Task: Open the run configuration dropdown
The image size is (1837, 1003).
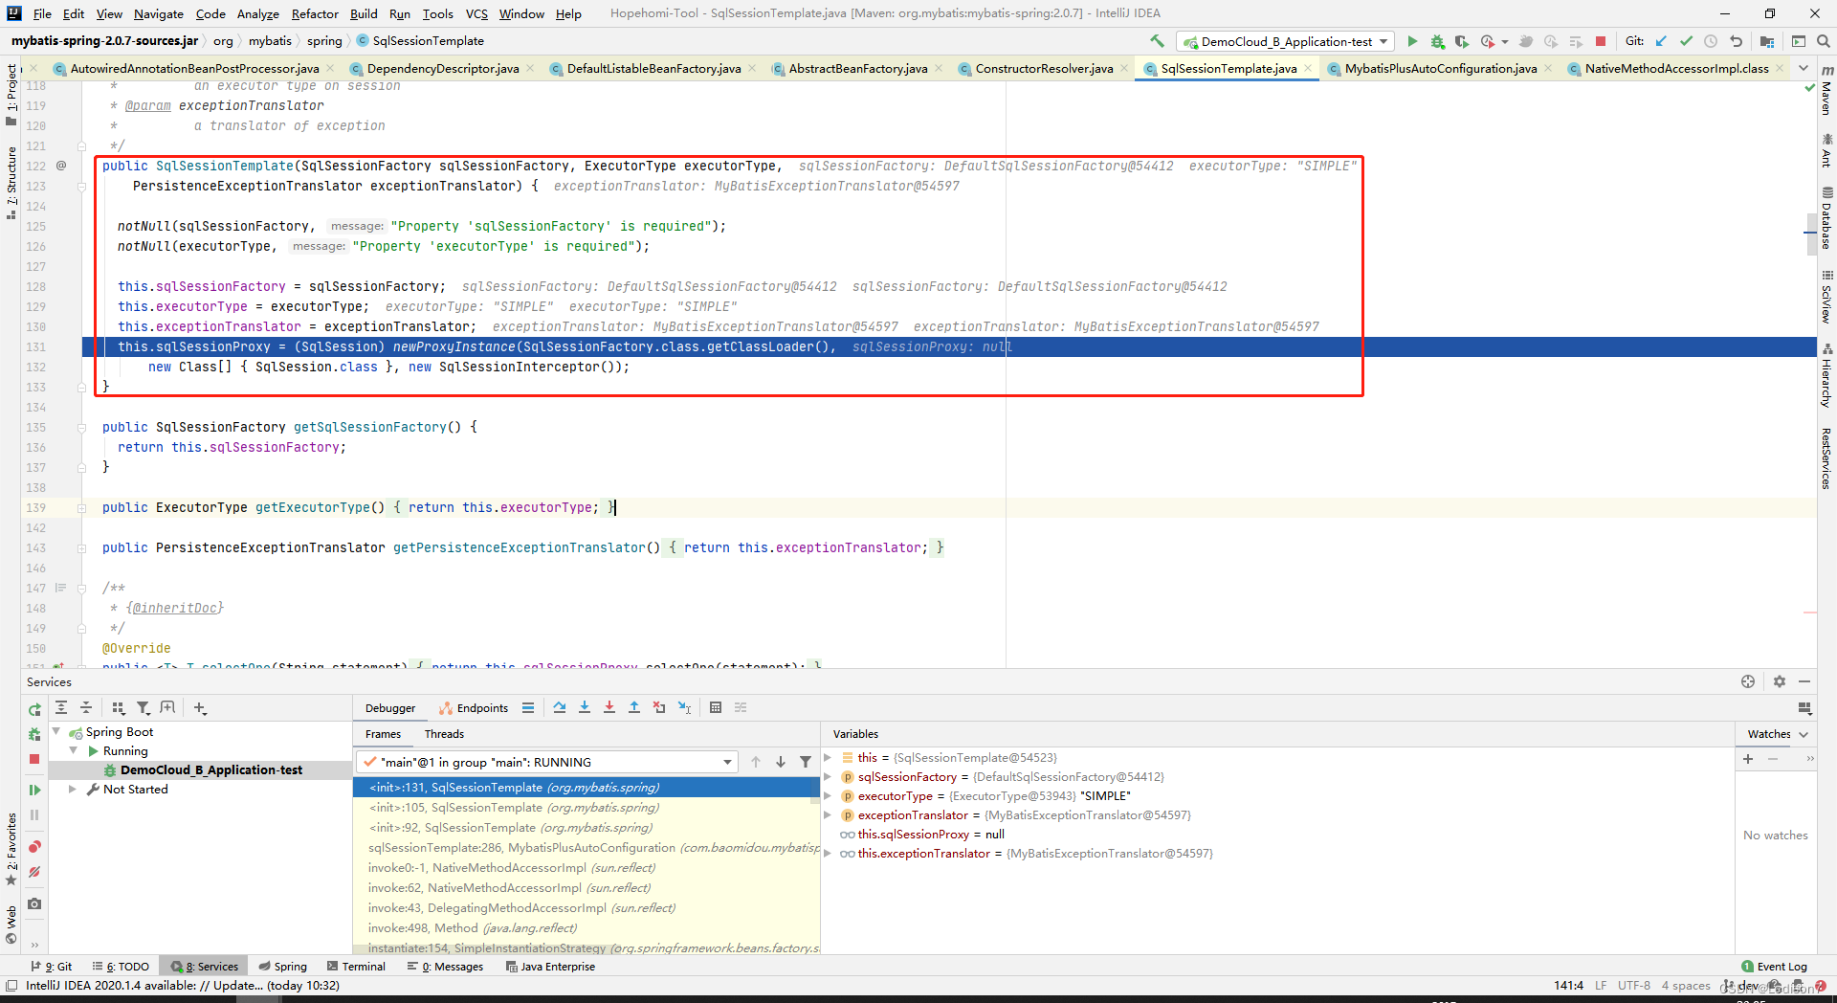Action: [1287, 41]
